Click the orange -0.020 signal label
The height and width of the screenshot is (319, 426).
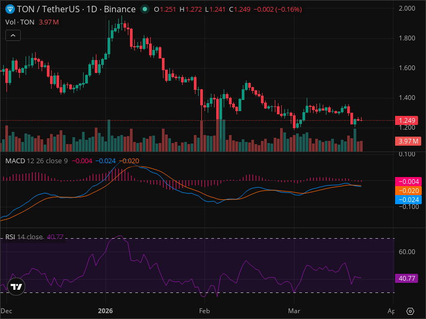pyautogui.click(x=408, y=191)
